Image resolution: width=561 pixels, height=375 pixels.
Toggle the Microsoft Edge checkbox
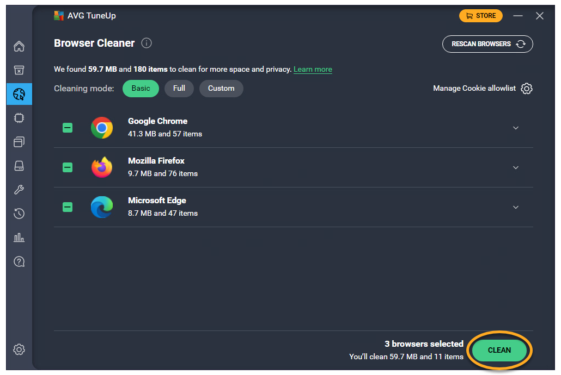click(x=68, y=207)
